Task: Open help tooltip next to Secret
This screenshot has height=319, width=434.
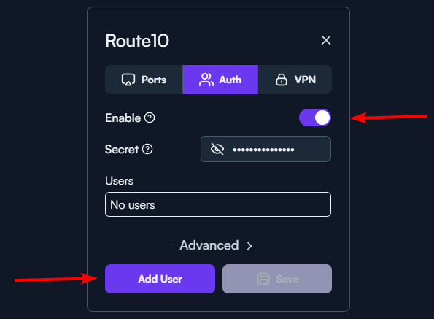Action: tap(147, 149)
